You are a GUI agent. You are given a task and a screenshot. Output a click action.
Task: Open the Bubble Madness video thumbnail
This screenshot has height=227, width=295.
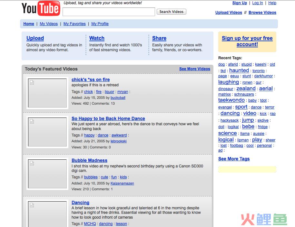(x=47, y=174)
